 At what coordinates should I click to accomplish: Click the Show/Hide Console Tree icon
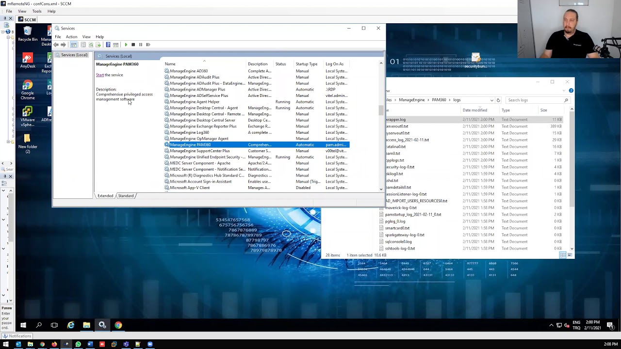pyautogui.click(x=74, y=45)
